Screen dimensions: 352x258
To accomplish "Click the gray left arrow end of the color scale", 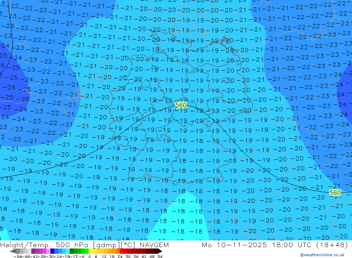I will tap(13, 251).
